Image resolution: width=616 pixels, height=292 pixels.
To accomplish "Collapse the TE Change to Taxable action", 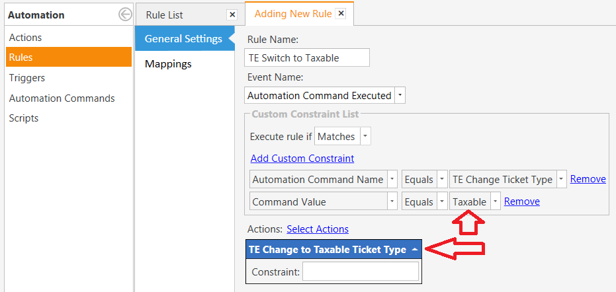I will coord(414,250).
